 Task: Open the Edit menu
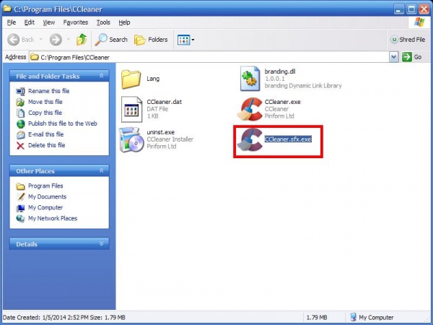30,22
